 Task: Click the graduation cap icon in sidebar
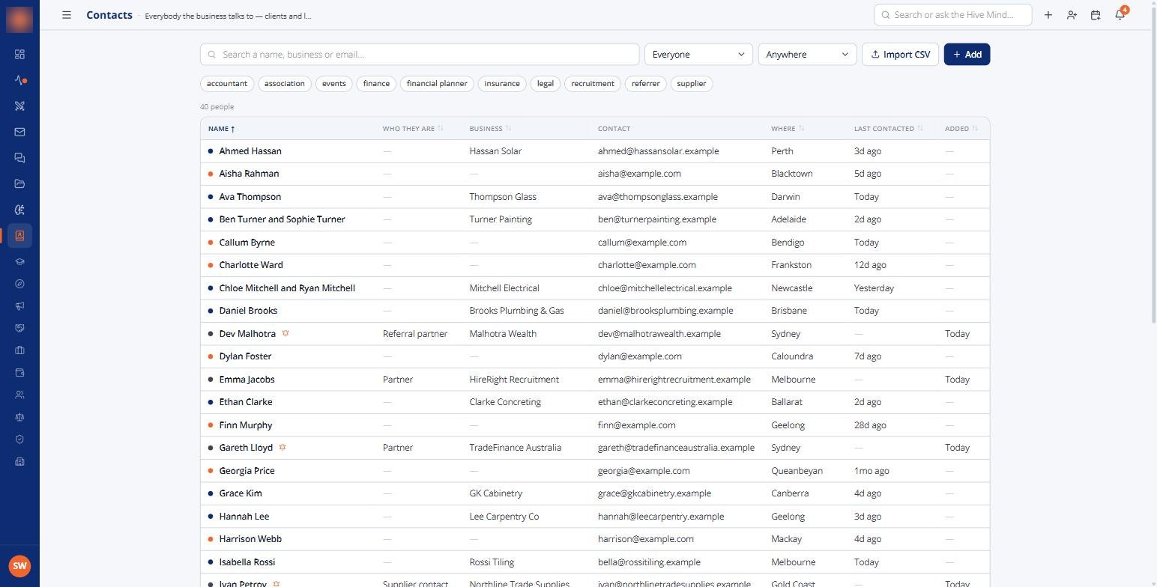pyautogui.click(x=19, y=262)
